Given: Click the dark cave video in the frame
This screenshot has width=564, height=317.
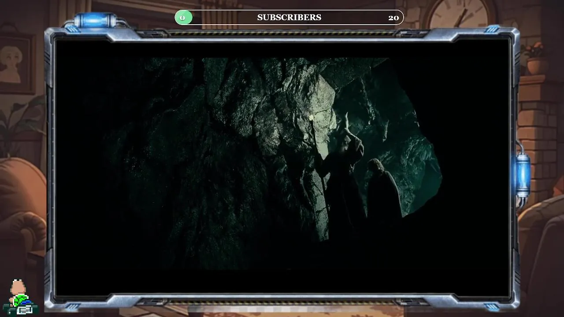Looking at the screenshot, I should [282, 167].
